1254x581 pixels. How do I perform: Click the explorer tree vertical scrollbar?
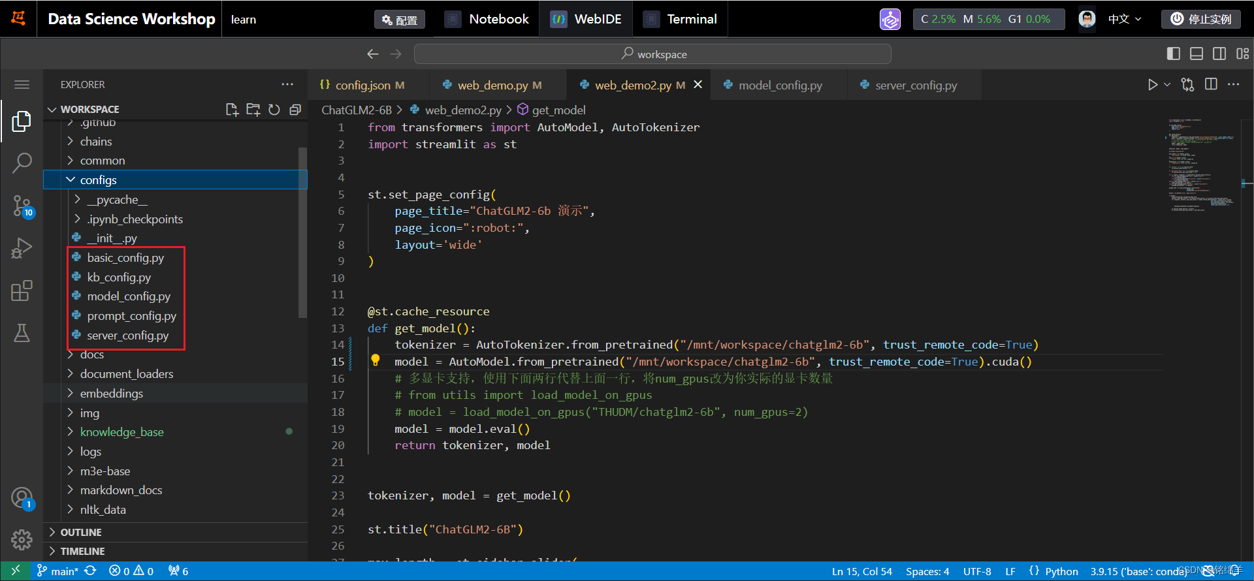[302, 232]
